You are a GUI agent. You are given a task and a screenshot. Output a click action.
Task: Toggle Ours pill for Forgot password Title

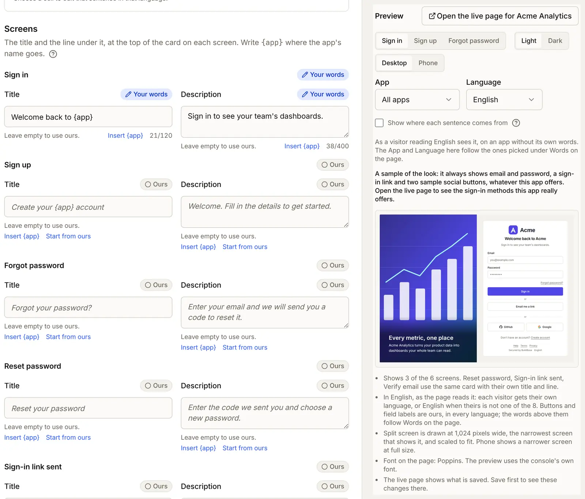(156, 285)
